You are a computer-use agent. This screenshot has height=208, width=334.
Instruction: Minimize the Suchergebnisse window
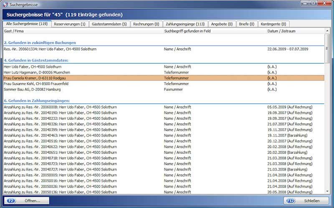click(x=305, y=3)
